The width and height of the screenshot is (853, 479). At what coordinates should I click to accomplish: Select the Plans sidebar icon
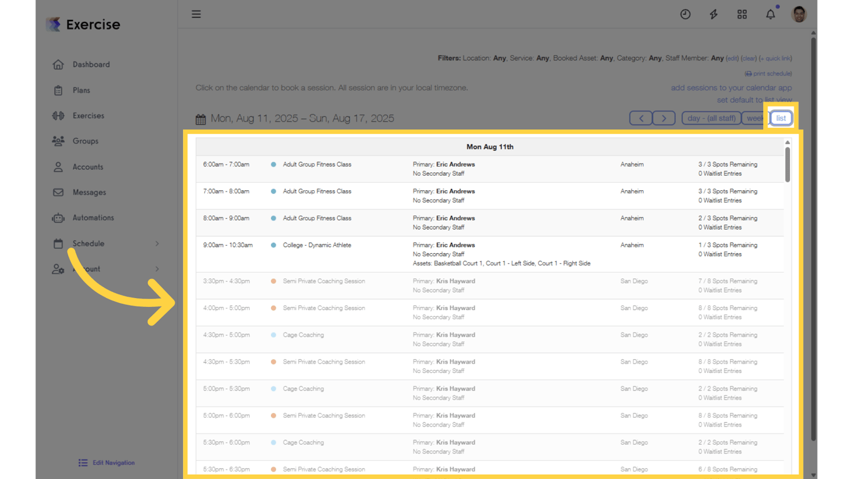click(81, 90)
